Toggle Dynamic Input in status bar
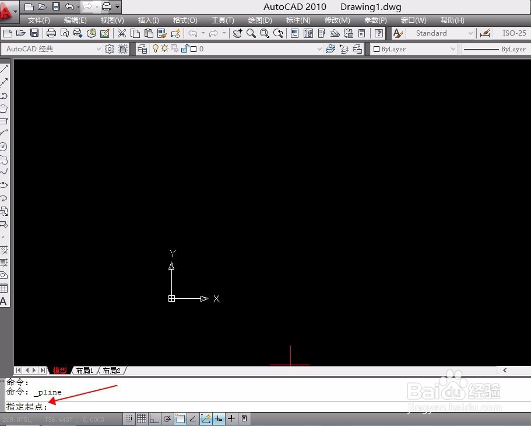This screenshot has height=426, width=531. tap(219, 418)
